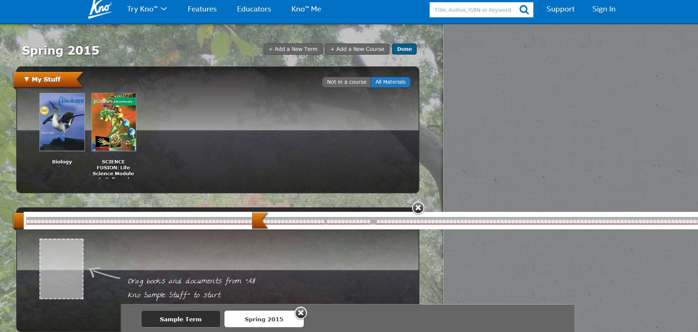Screen dimensions: 698x332
Task: Click Add a New Course button
Action: tap(357, 49)
